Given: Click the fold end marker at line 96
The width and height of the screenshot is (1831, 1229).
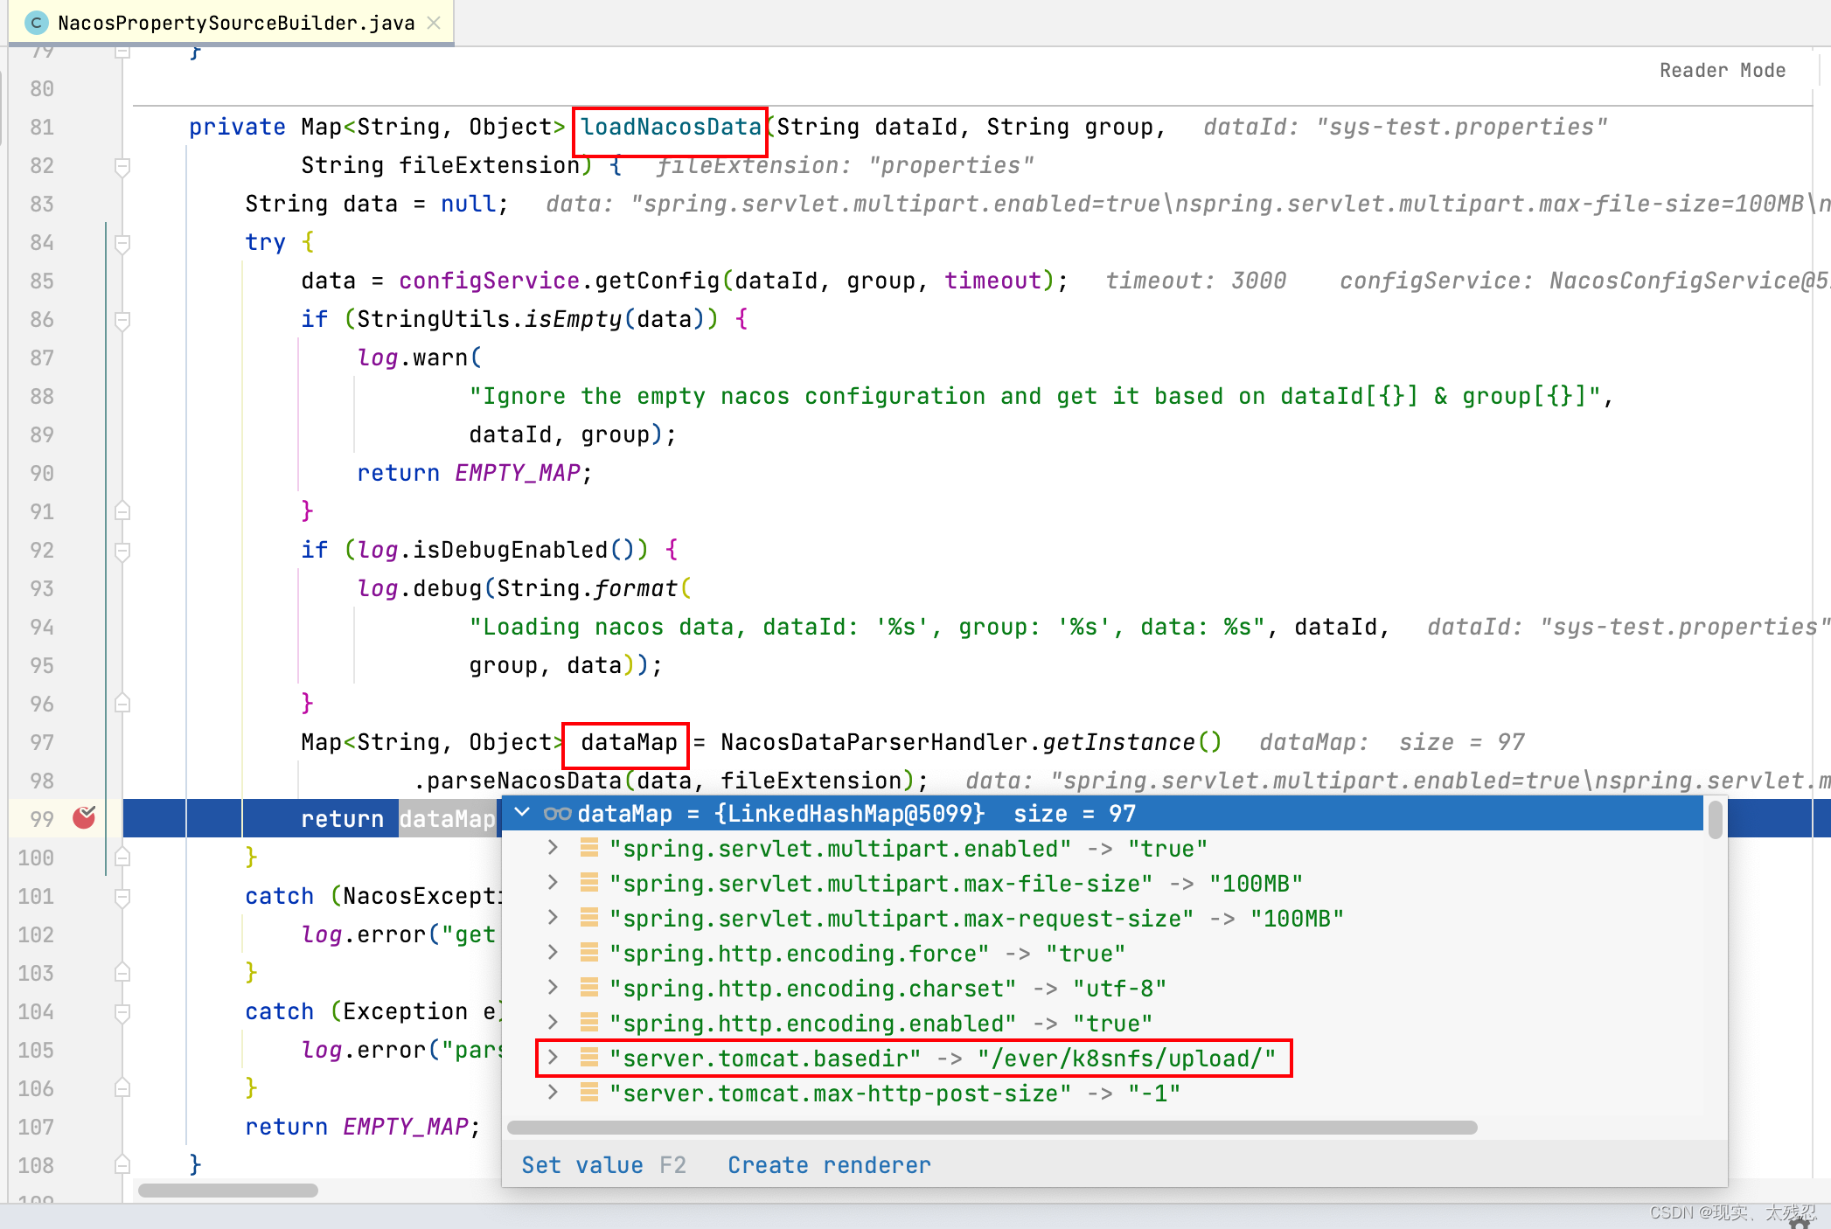Looking at the screenshot, I should point(122,704).
